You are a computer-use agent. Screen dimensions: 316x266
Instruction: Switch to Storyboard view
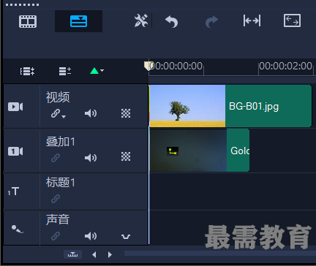28,21
